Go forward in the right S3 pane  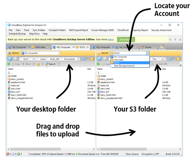(104, 59)
